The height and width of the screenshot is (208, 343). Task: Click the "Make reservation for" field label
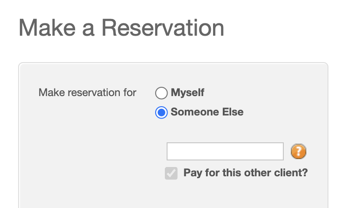click(x=88, y=93)
